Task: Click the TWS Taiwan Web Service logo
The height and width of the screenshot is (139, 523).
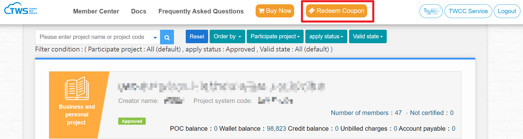Action: (x=21, y=9)
